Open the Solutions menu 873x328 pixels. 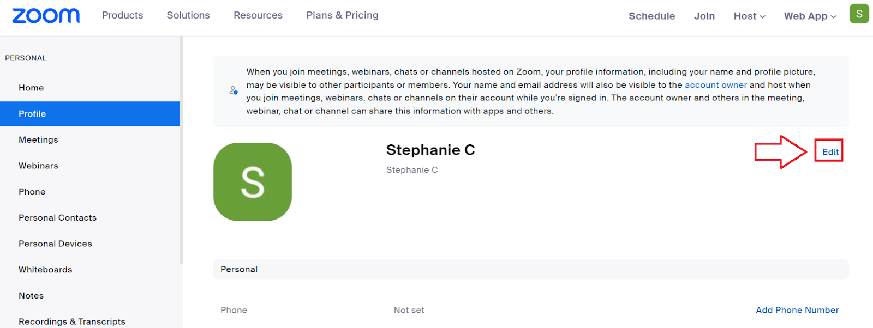click(x=188, y=15)
